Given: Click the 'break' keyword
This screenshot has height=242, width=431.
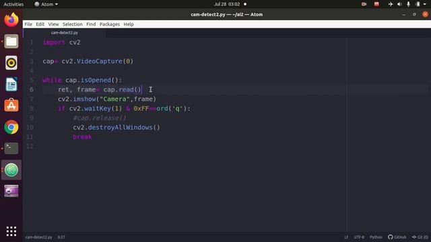Looking at the screenshot, I should [82, 137].
